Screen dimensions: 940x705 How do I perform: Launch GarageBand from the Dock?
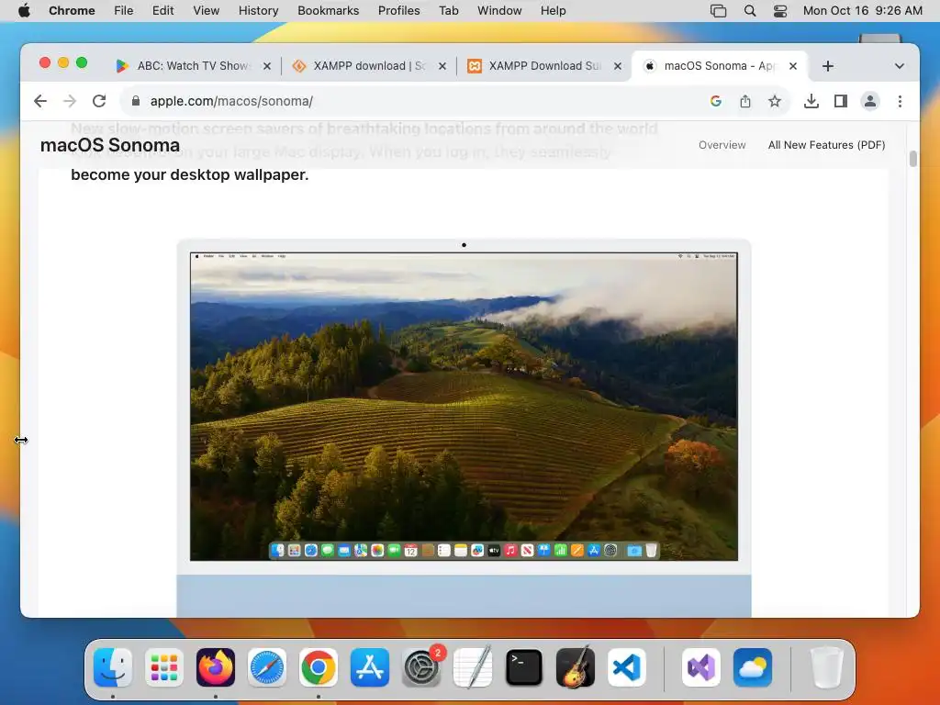click(576, 667)
